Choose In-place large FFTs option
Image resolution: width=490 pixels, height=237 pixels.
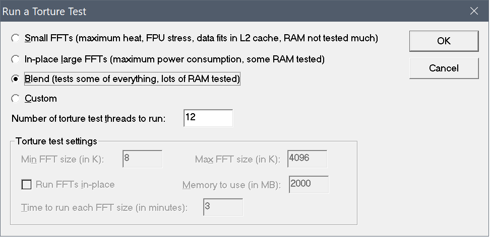16,59
